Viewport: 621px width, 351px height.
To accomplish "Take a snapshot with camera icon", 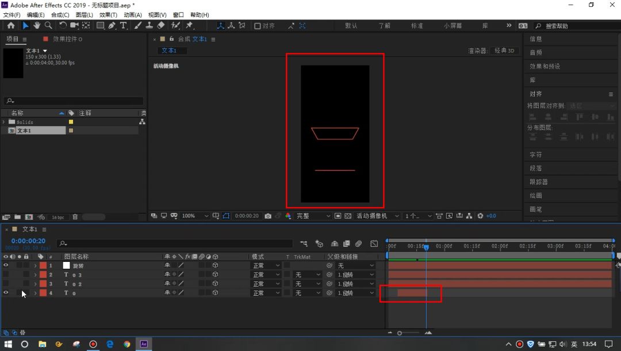I will click(268, 216).
